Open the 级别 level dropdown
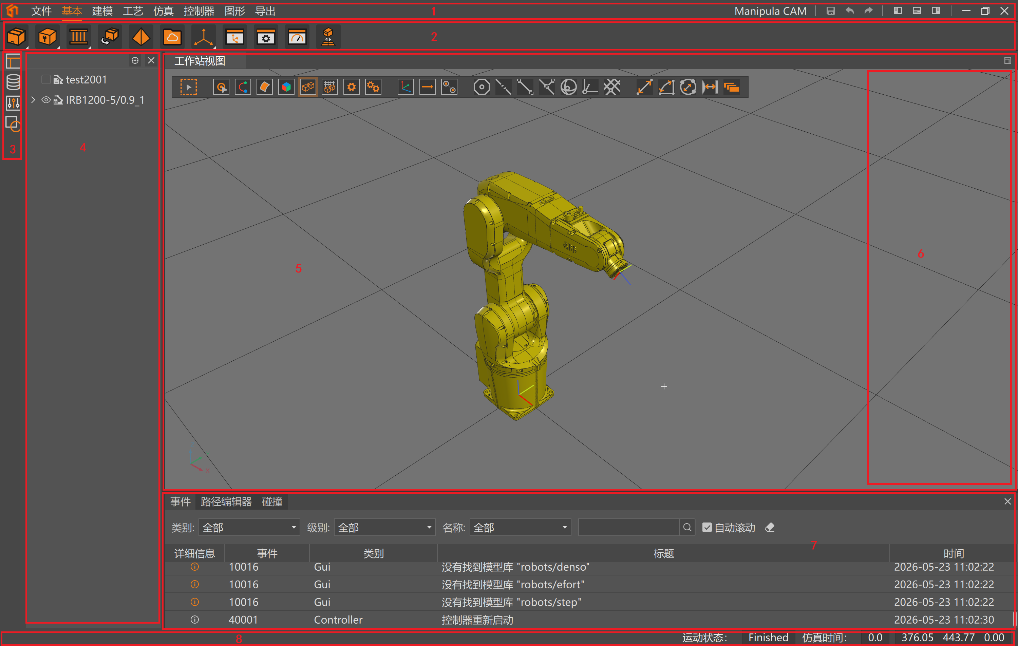 [x=385, y=527]
